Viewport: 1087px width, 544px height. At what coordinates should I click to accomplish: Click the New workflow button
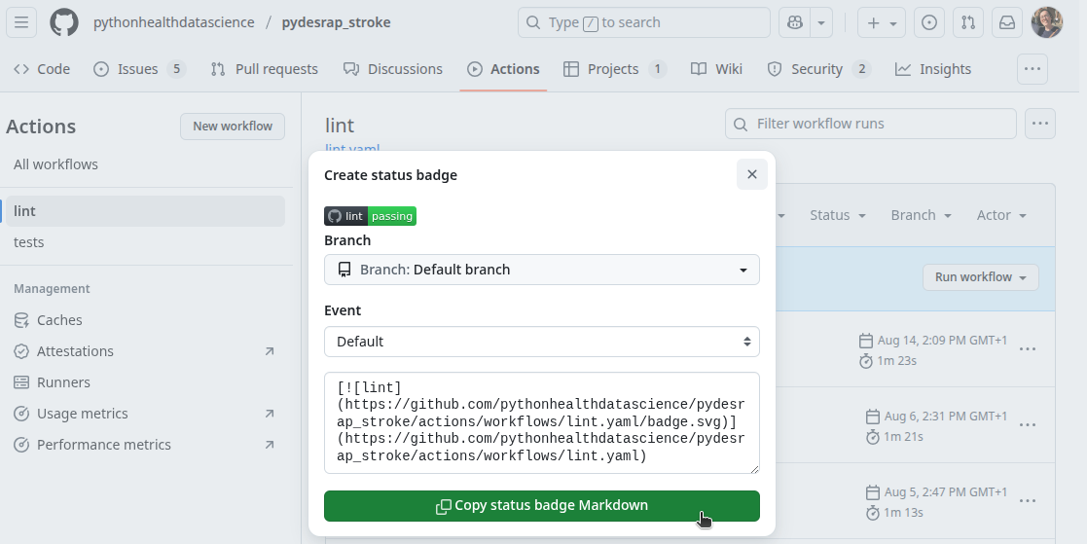(x=232, y=127)
